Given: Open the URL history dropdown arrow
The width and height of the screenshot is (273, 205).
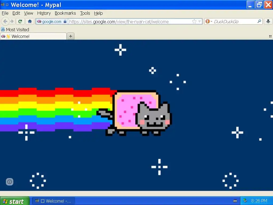Looking at the screenshot, I should point(199,21).
